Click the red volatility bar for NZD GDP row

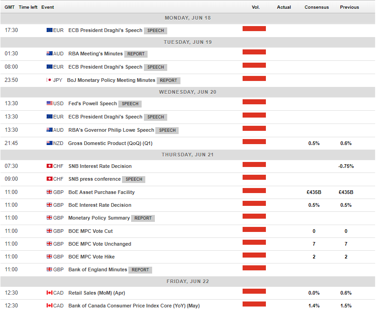point(254,141)
